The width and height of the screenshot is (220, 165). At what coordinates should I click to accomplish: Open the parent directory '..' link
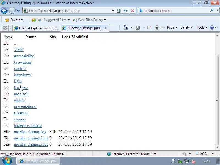15,44
